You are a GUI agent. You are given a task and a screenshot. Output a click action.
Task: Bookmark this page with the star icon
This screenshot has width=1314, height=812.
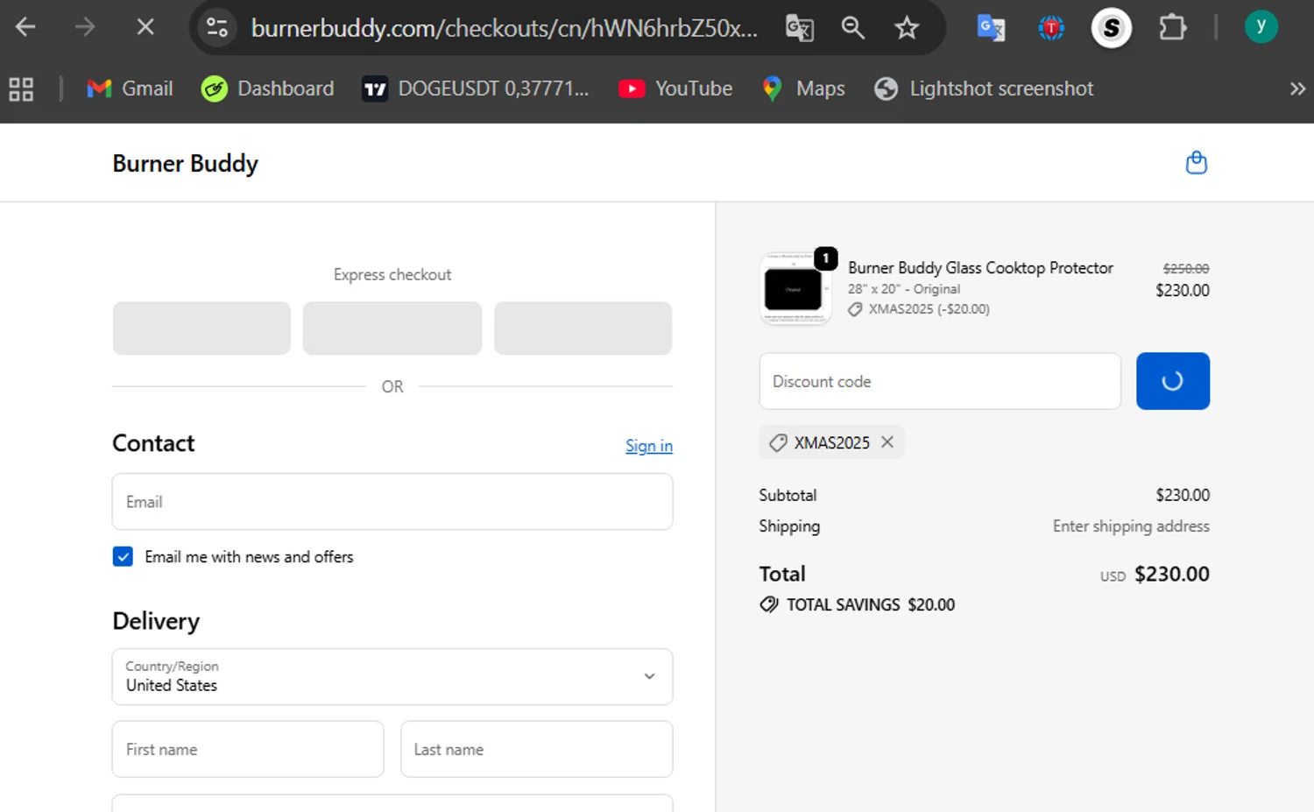(907, 28)
